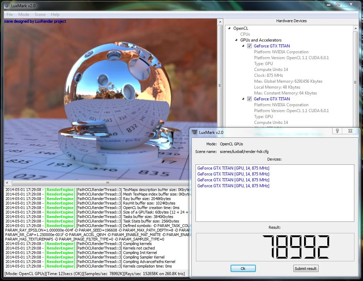The height and width of the screenshot is (281, 363).
Task: Click the Clock: 875 MHz entry
Action: point(269,75)
